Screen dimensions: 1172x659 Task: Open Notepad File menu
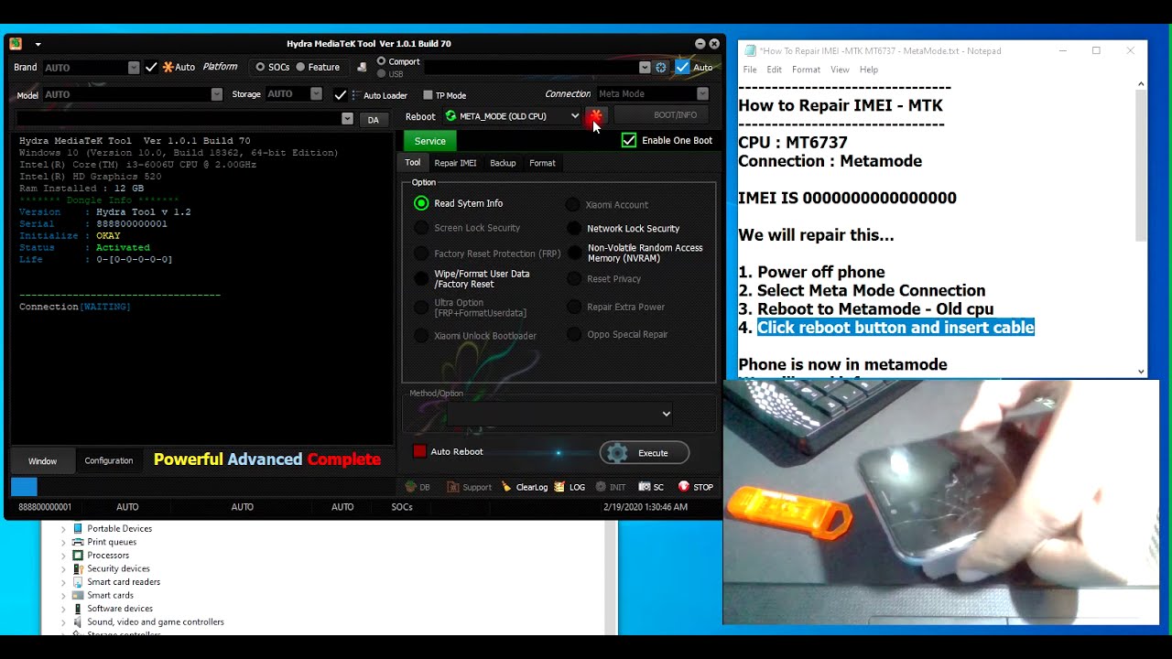click(750, 70)
